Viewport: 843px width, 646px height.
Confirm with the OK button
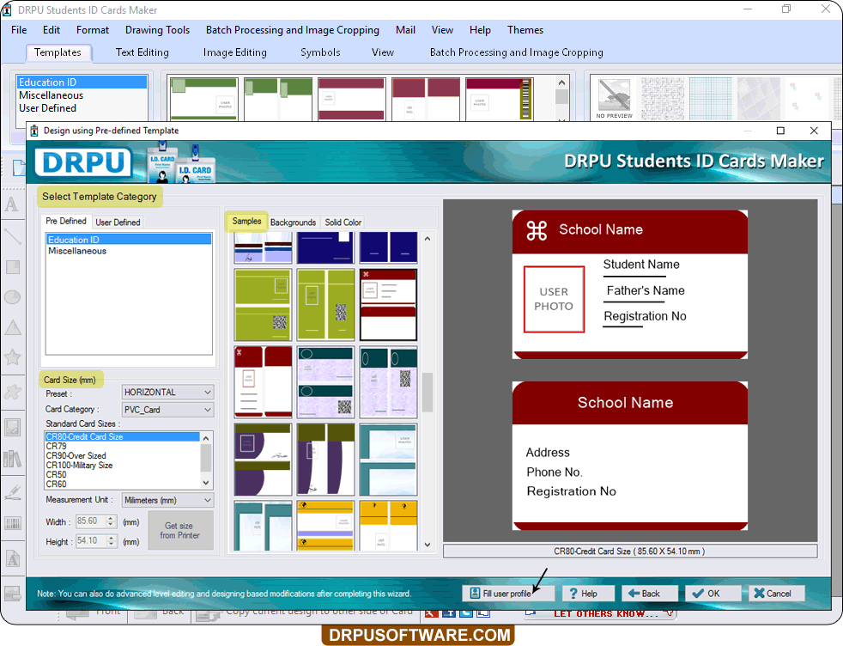point(713,594)
